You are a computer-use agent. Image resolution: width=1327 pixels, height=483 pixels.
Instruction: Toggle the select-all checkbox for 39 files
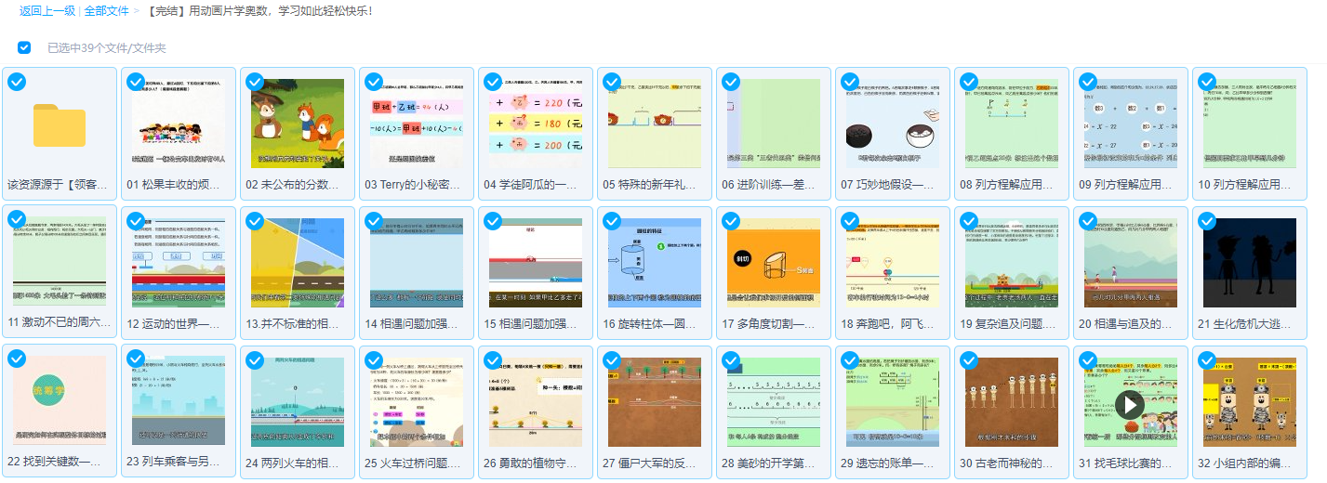point(24,47)
